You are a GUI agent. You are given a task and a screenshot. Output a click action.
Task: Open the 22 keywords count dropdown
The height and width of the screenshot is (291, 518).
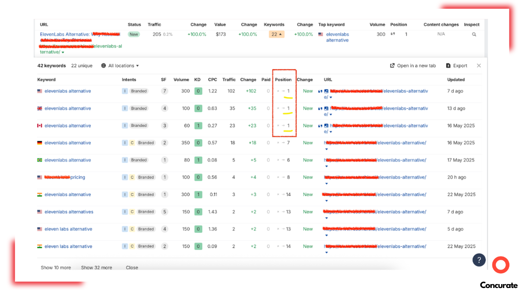tap(277, 34)
